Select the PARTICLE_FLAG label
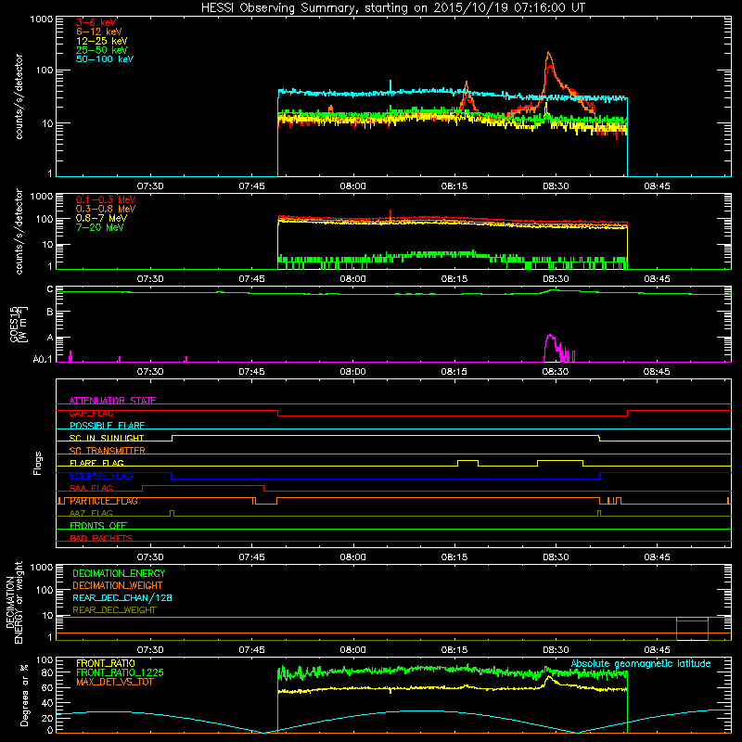Image resolution: width=742 pixels, height=742 pixels. click(x=104, y=501)
